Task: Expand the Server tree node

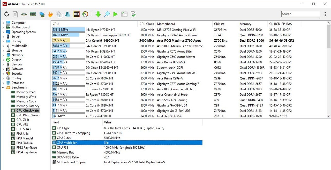Action: point(3,37)
